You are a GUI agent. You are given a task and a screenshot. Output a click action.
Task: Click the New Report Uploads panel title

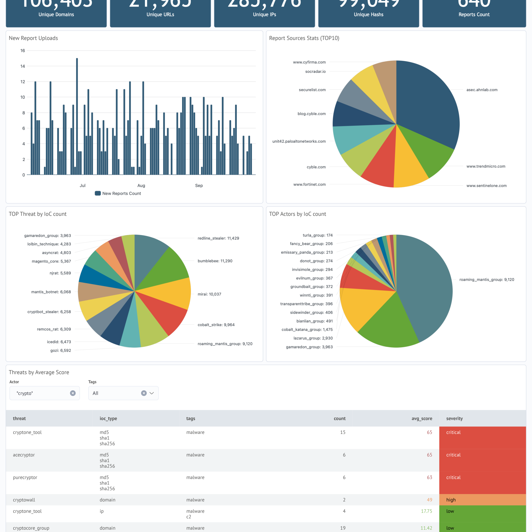tap(33, 38)
